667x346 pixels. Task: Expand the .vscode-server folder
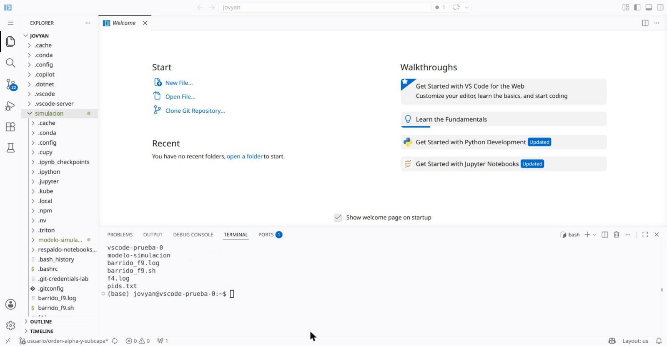click(60, 104)
